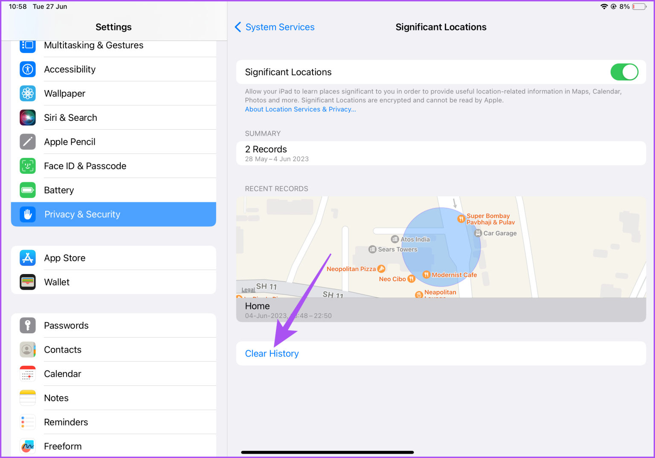This screenshot has width=655, height=458.
Task: Open the Face ID & Passcode icon
Action: click(x=27, y=166)
